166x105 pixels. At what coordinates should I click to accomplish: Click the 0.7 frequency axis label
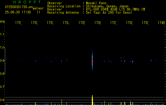[2, 87]
